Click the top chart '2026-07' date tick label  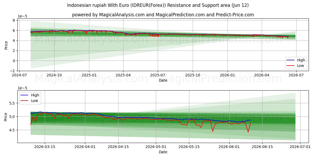tap(296, 75)
